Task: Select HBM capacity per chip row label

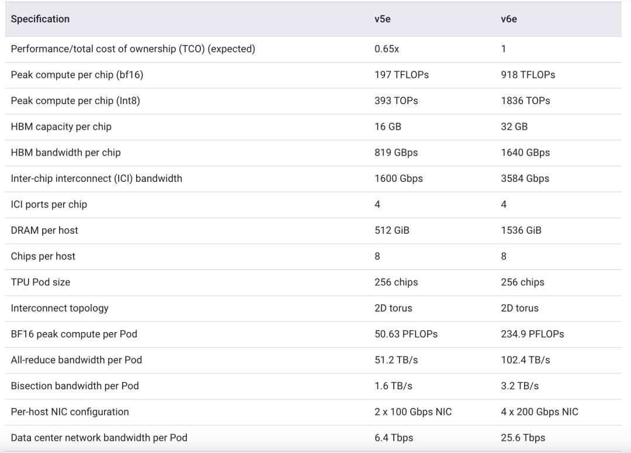Action: [61, 126]
